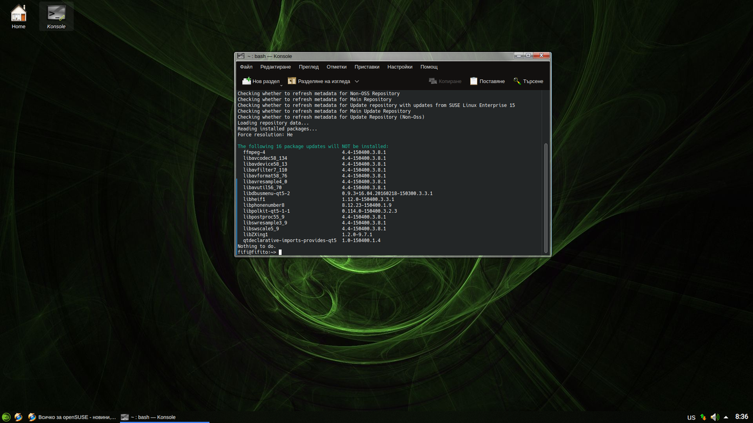Click version '1.2.0-9.7.1' text
753x423 pixels.
357,234
